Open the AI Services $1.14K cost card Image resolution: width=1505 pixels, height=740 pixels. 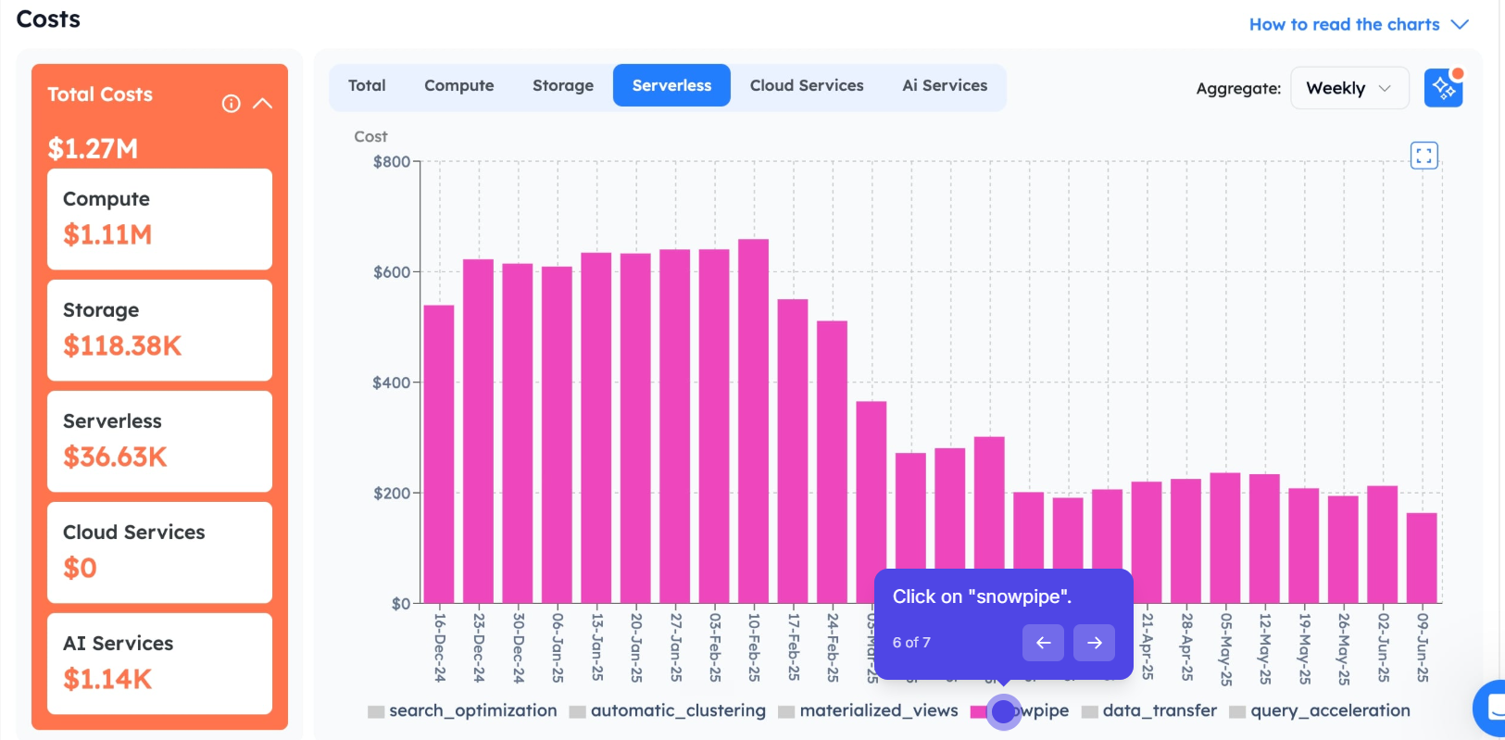coord(159,663)
